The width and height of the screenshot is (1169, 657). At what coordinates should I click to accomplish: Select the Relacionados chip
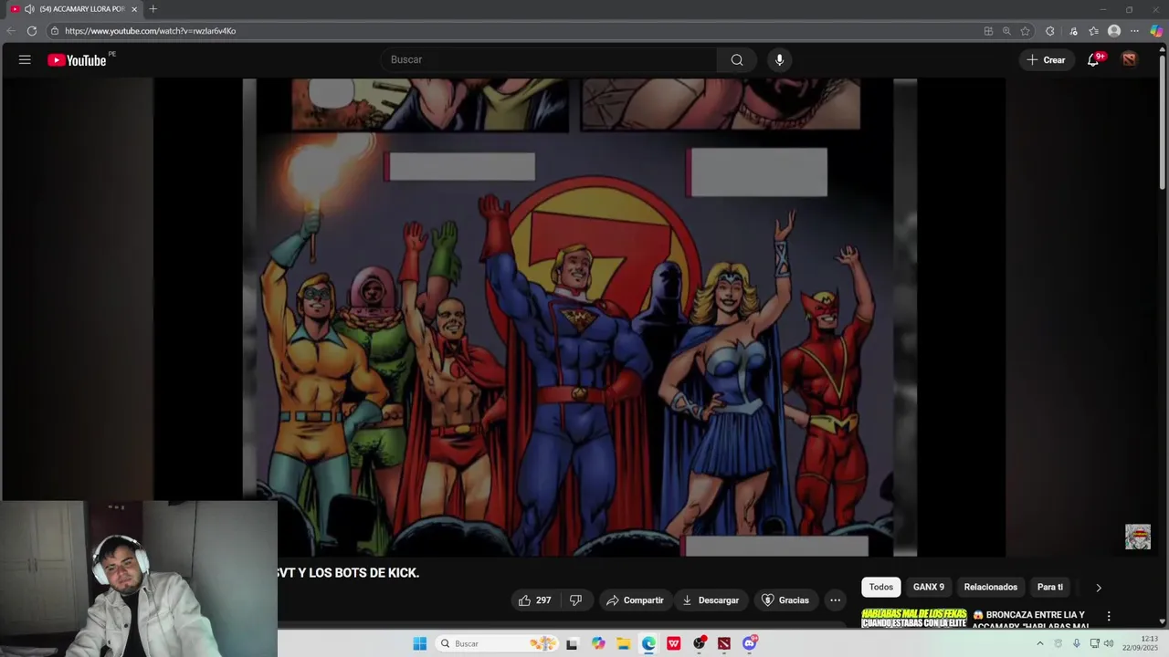point(990,587)
